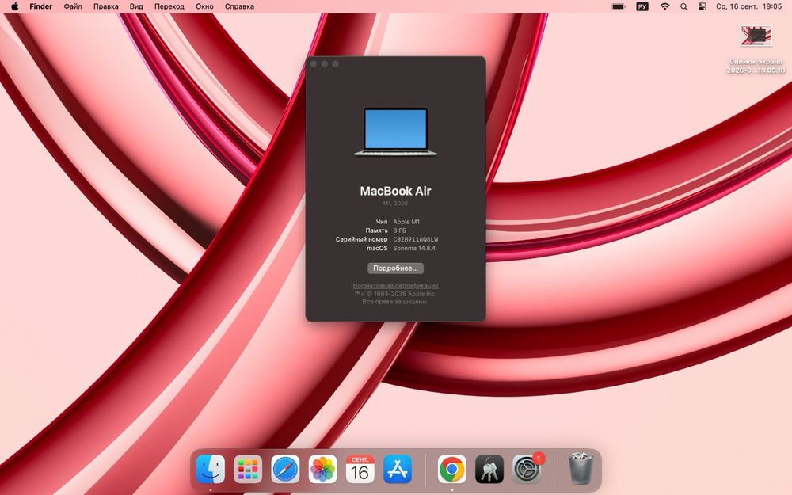The width and height of the screenshot is (792, 495).
Task: Click the Sonoma 14.8.4 macOS version text
Action: (414, 248)
